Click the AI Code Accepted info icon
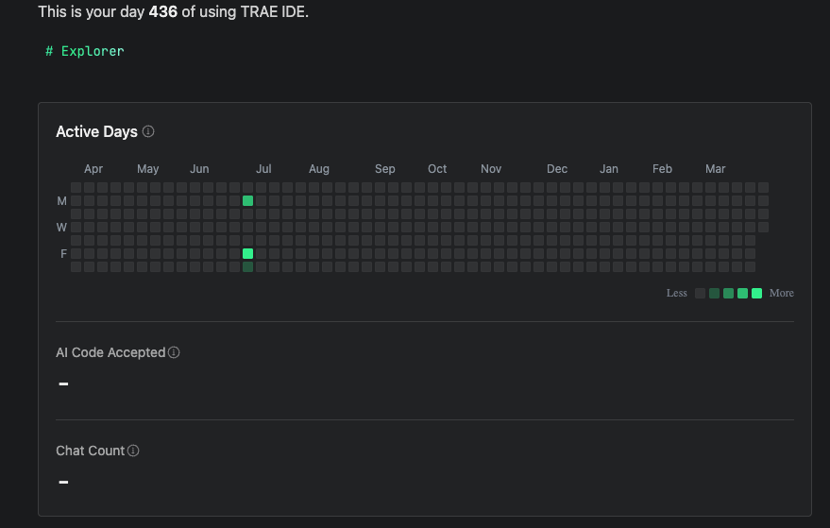The height and width of the screenshot is (528, 830). [174, 352]
